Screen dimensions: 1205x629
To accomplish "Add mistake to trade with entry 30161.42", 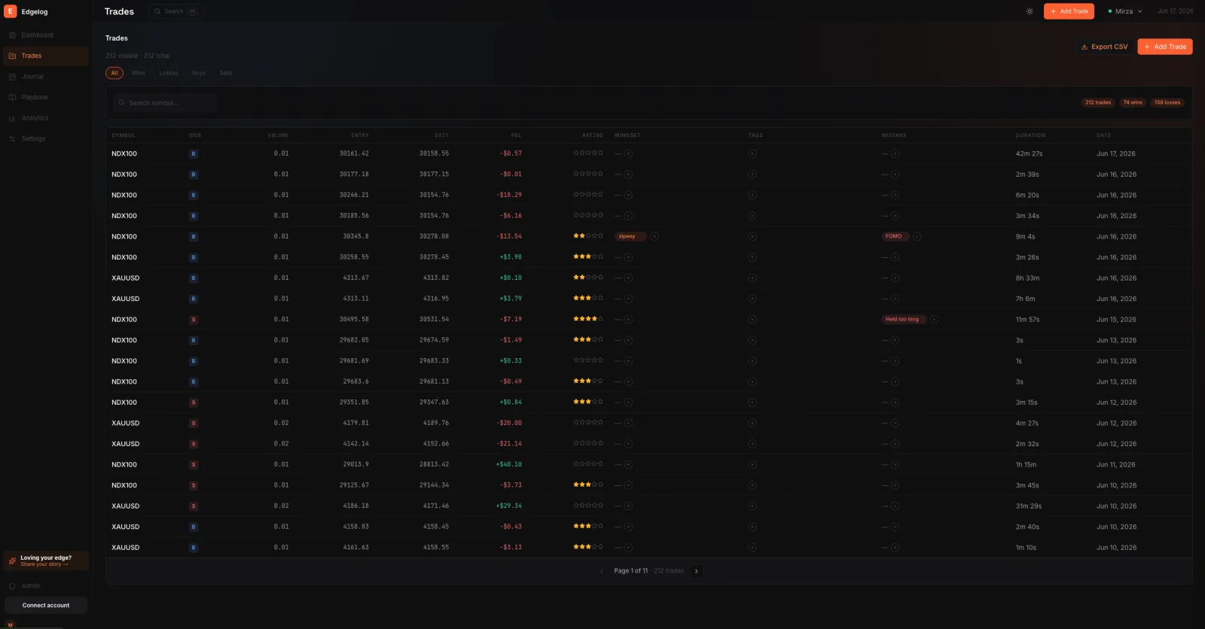I will (x=895, y=153).
